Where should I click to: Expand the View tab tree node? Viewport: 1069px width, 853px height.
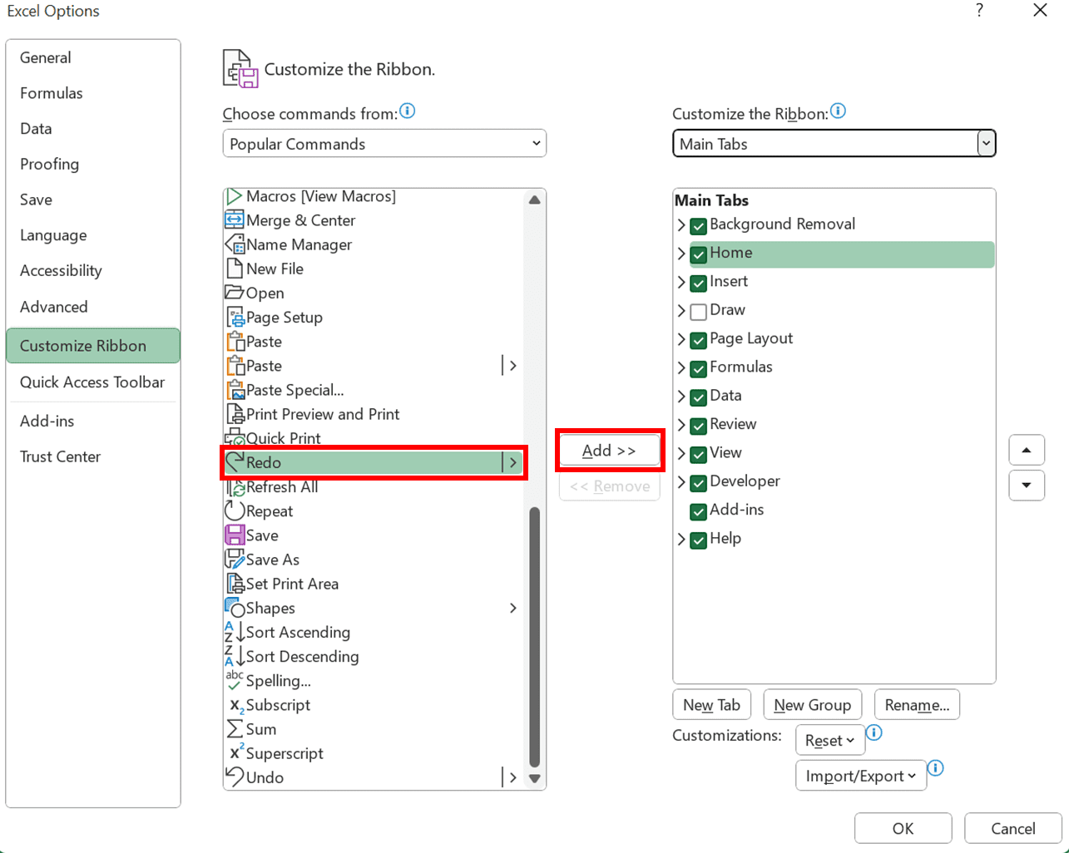coord(681,453)
